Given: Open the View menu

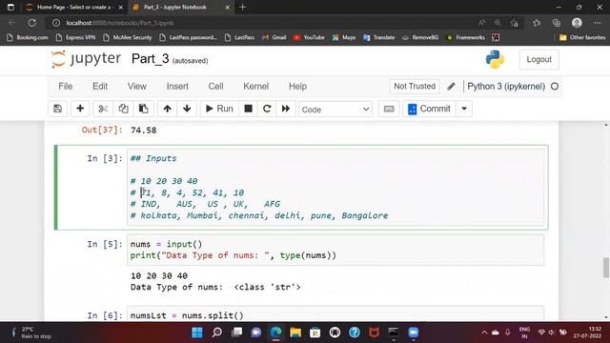Looking at the screenshot, I should tap(137, 87).
